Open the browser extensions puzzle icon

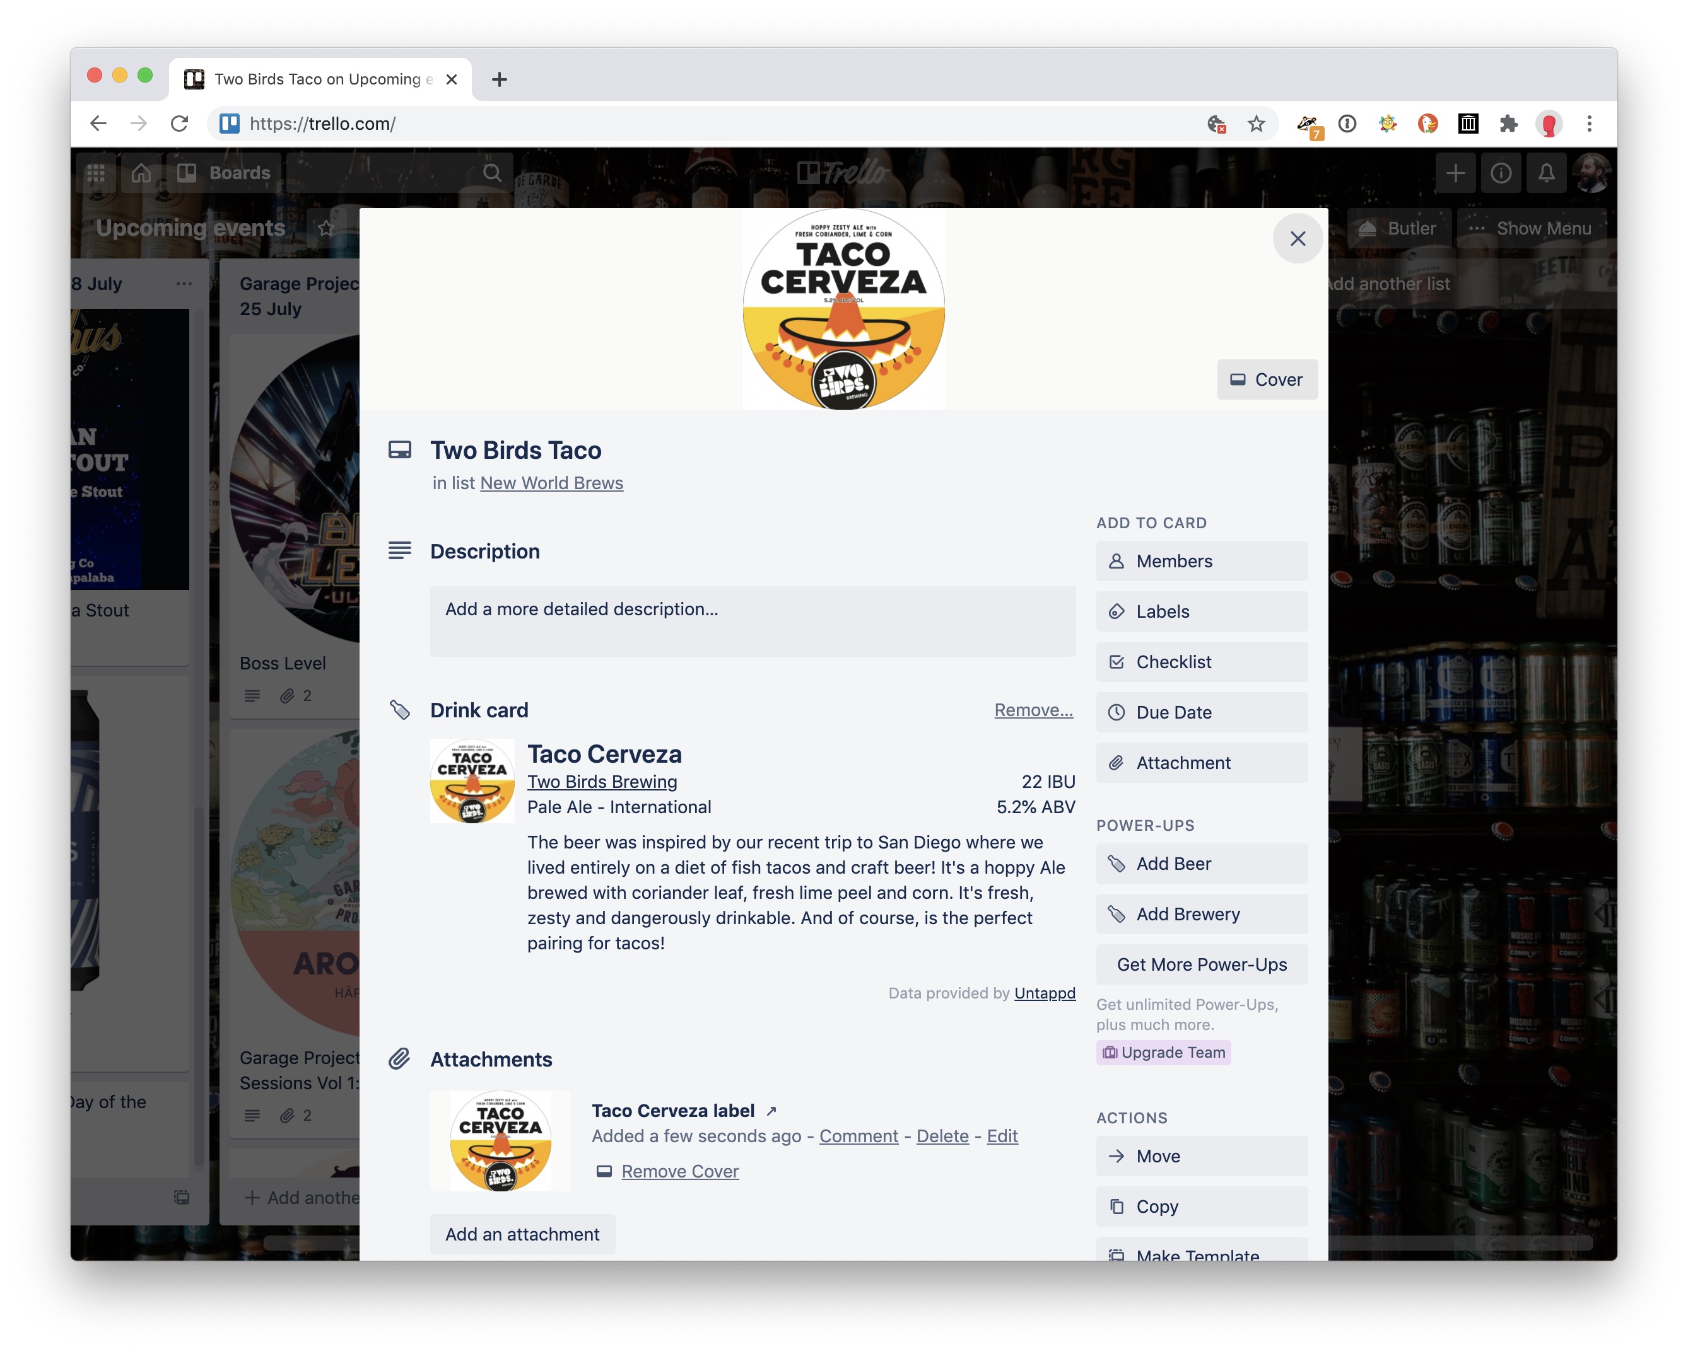pos(1508,124)
